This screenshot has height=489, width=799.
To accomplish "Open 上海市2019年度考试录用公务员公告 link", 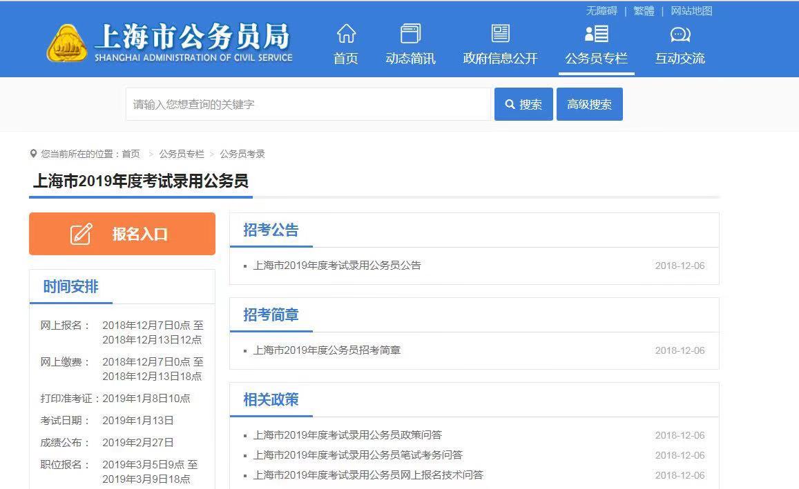I will tap(337, 266).
